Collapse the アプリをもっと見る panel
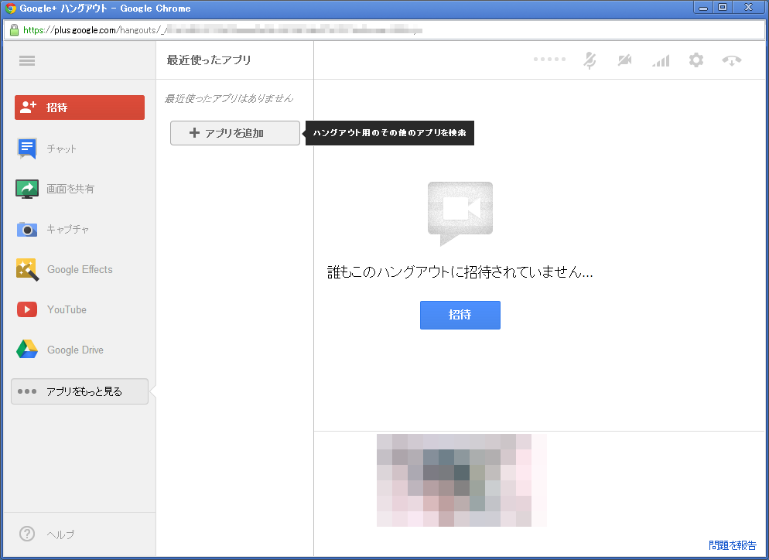The height and width of the screenshot is (560, 769). 80,391
